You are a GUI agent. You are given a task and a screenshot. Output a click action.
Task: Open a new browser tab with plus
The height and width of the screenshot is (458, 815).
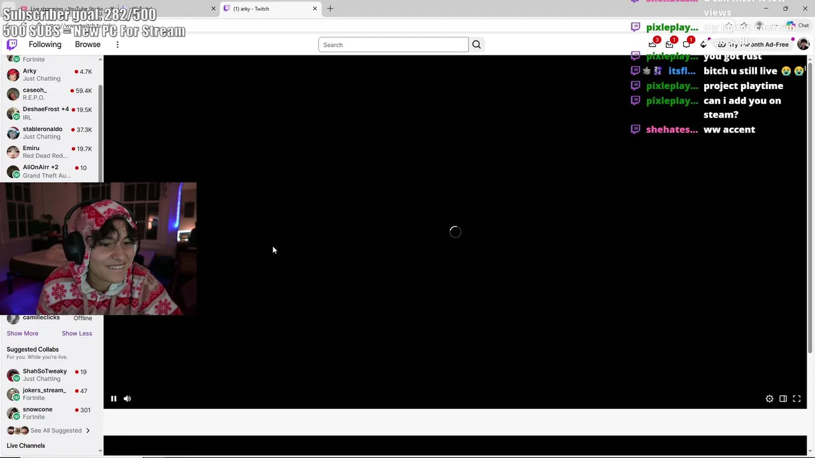[x=330, y=8]
